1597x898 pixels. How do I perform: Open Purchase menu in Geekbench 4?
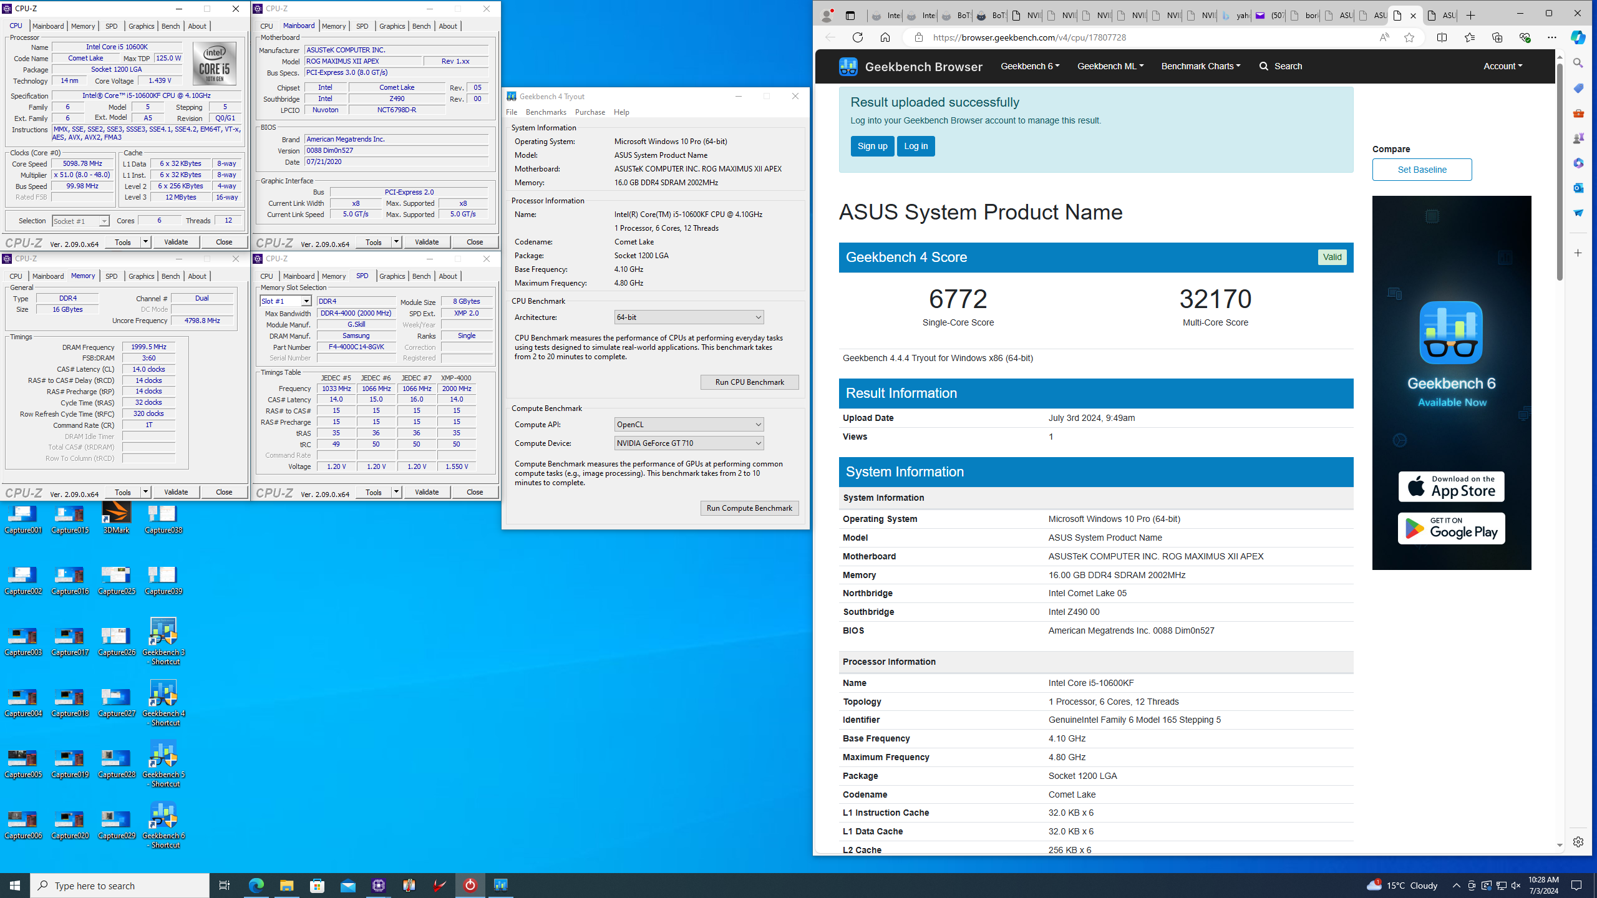coord(590,112)
